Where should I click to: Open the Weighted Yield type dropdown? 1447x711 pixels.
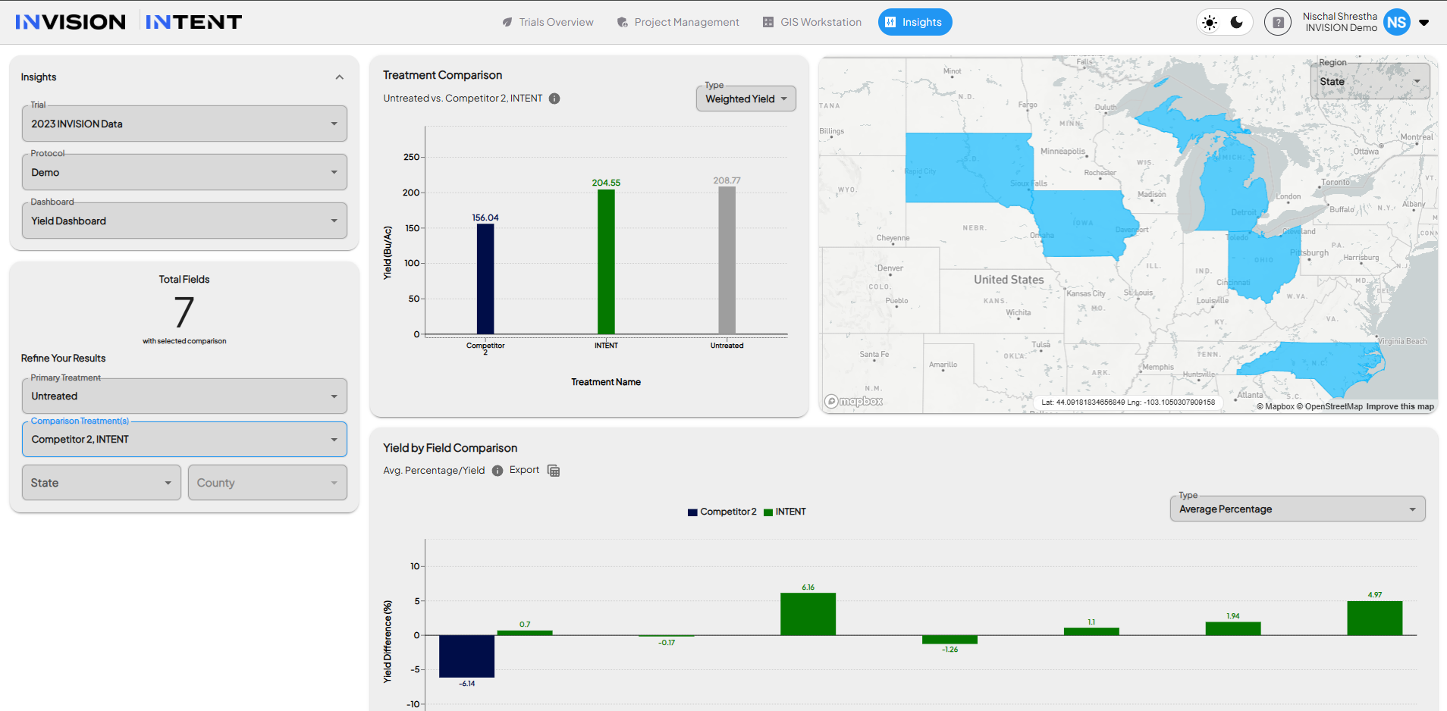pyautogui.click(x=746, y=99)
